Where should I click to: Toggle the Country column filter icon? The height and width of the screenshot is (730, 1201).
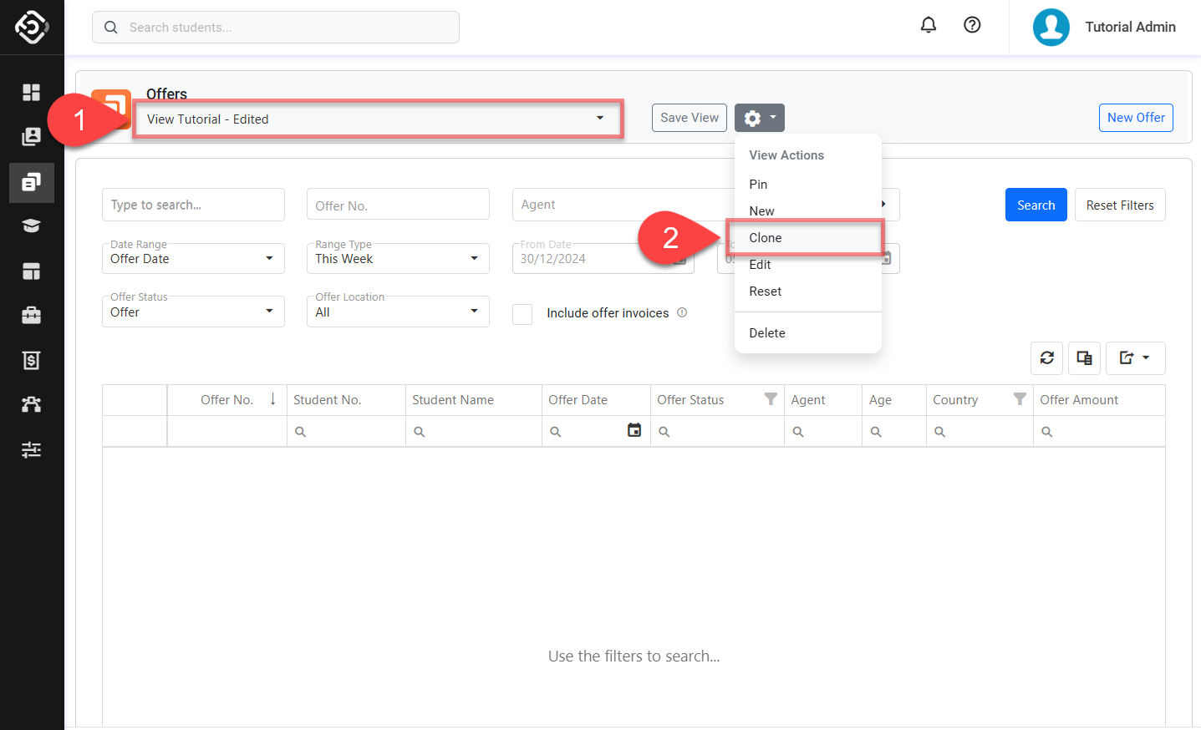point(1020,399)
